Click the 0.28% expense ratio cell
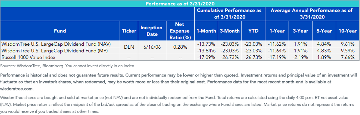The height and width of the screenshot is (115, 360). (179, 47)
